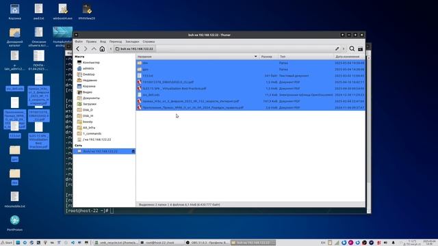Open the IrfanView desktop icon
Screen dimensions: 438x246
[87, 12]
